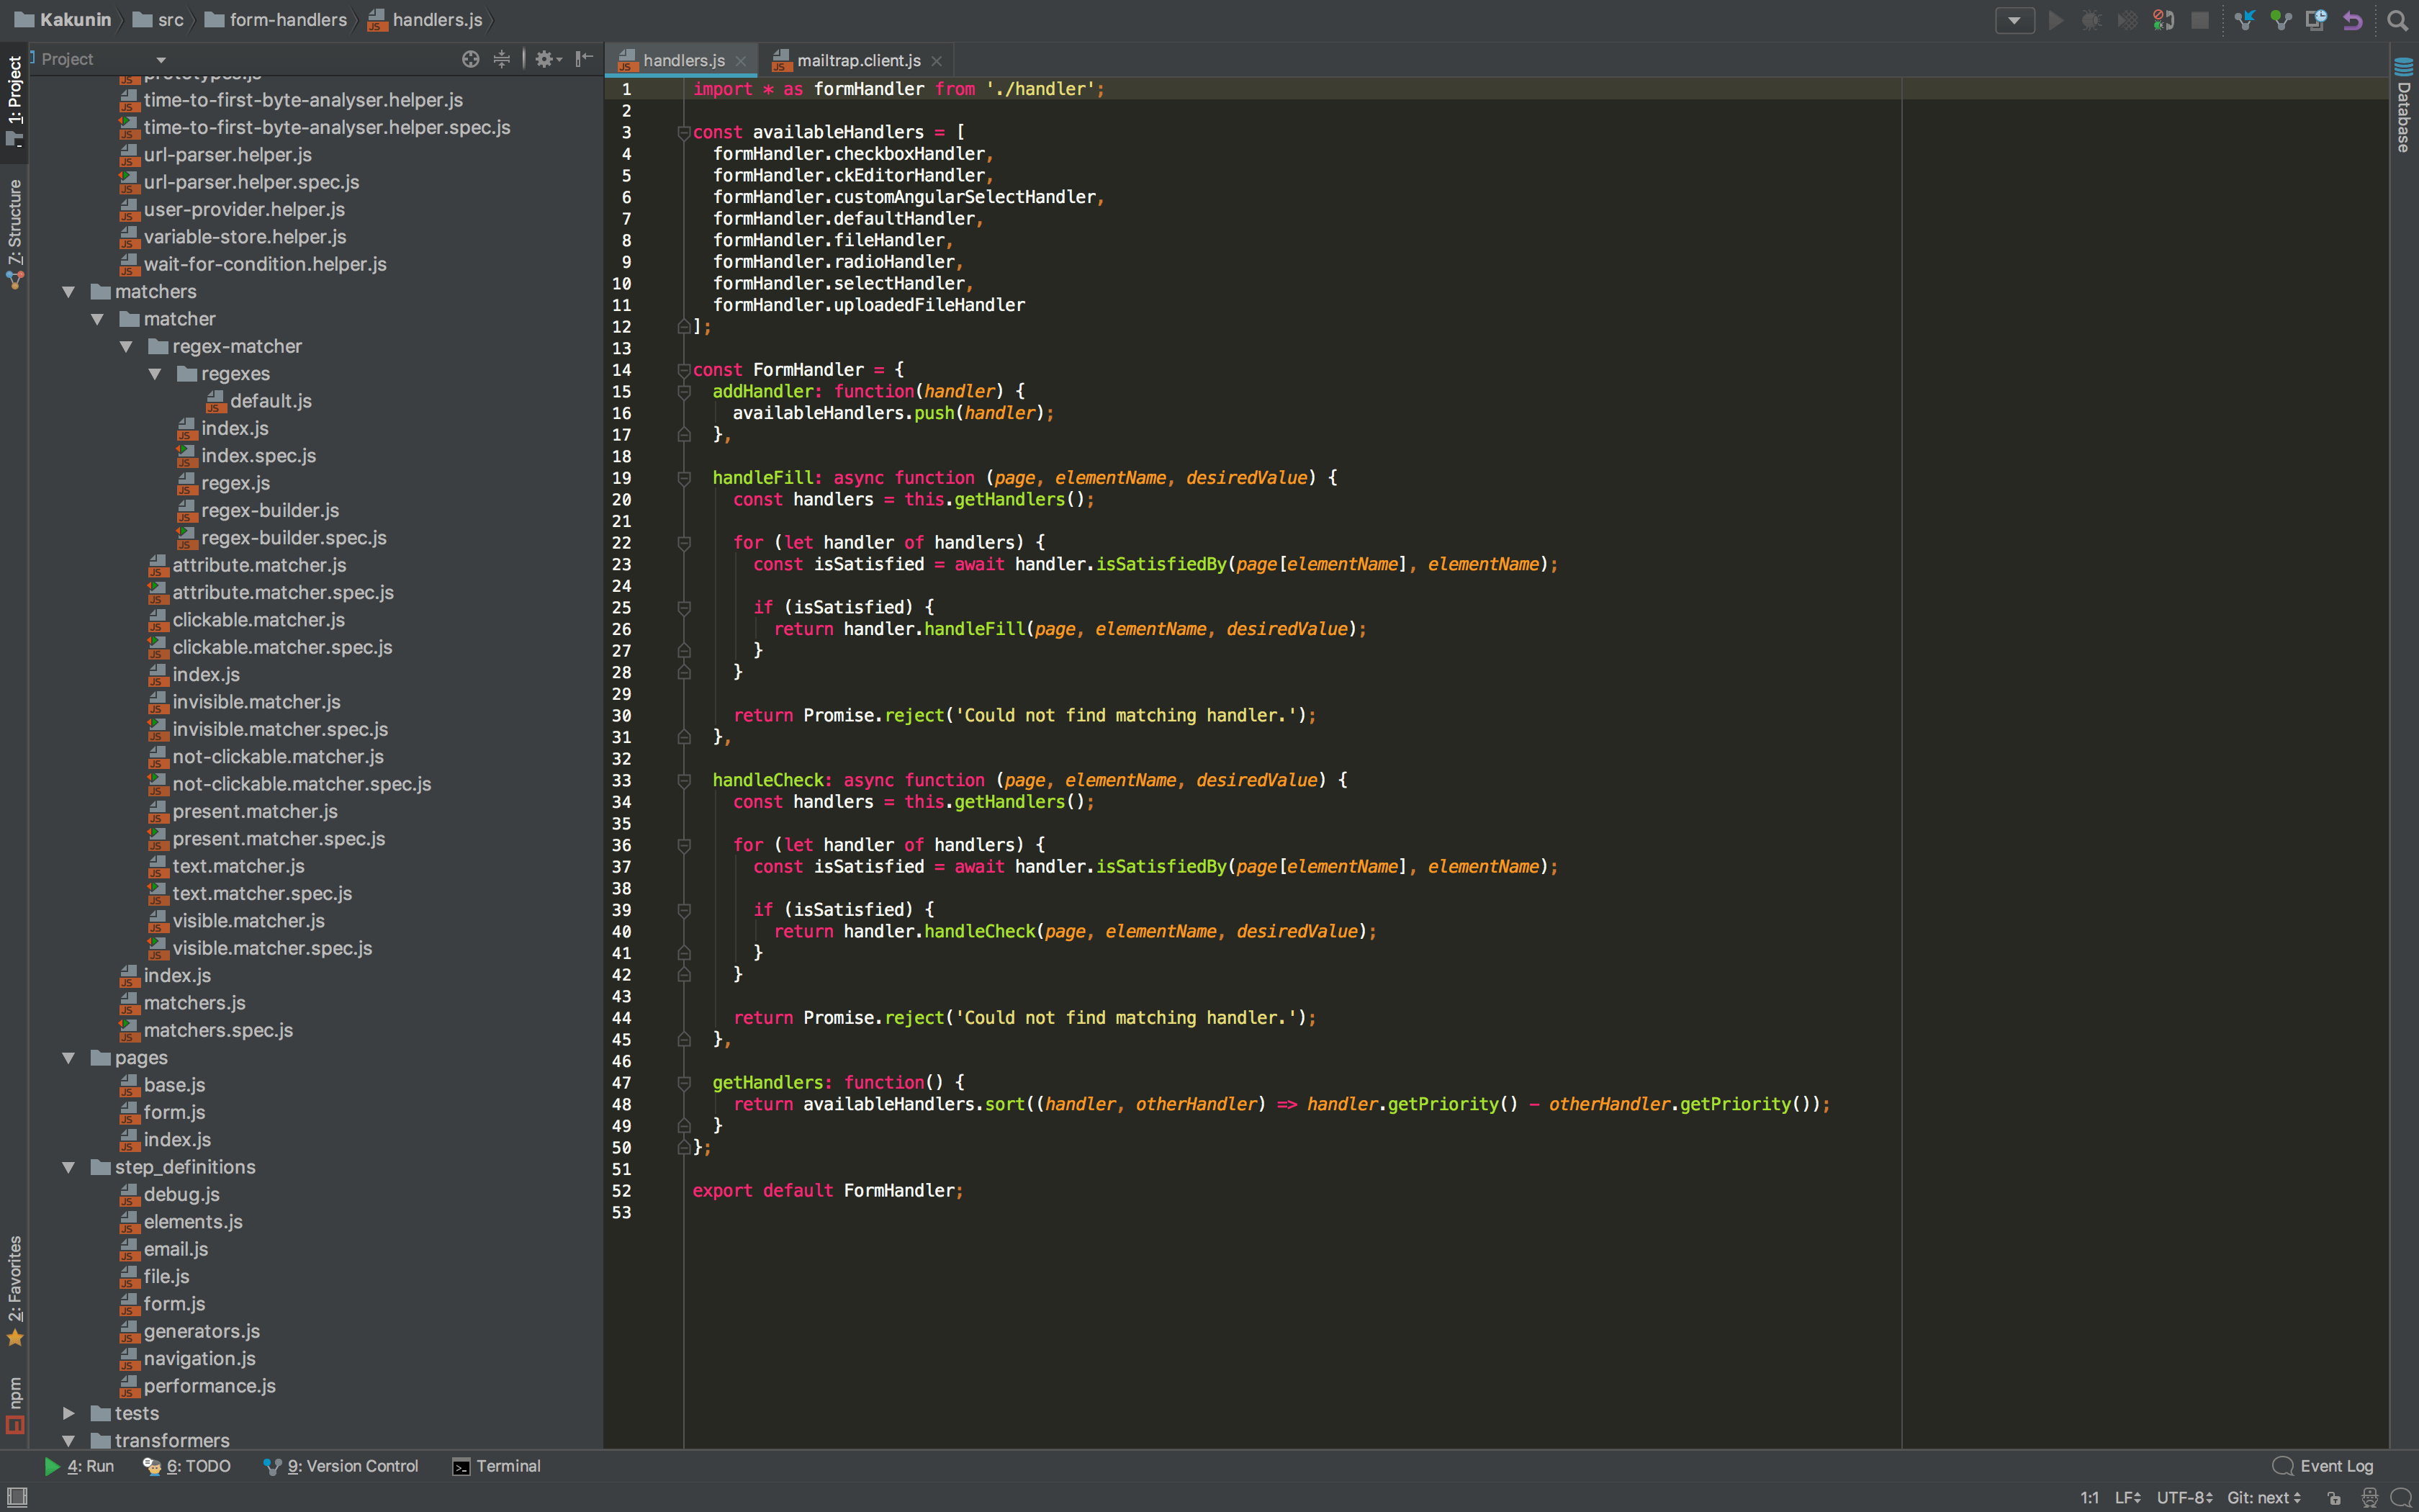Viewport: 2419px width, 1512px height.
Task: Select the handlers.js editor tab
Action: [683, 60]
